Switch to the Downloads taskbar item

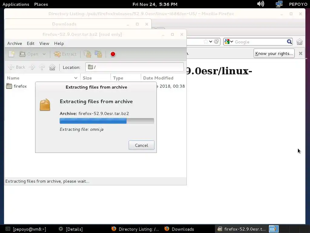(x=179, y=229)
